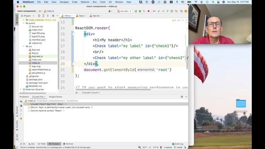Hide the Project panel with minus icon

point(58,16)
